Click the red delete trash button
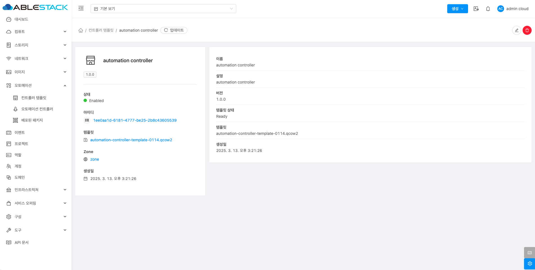 527,30
